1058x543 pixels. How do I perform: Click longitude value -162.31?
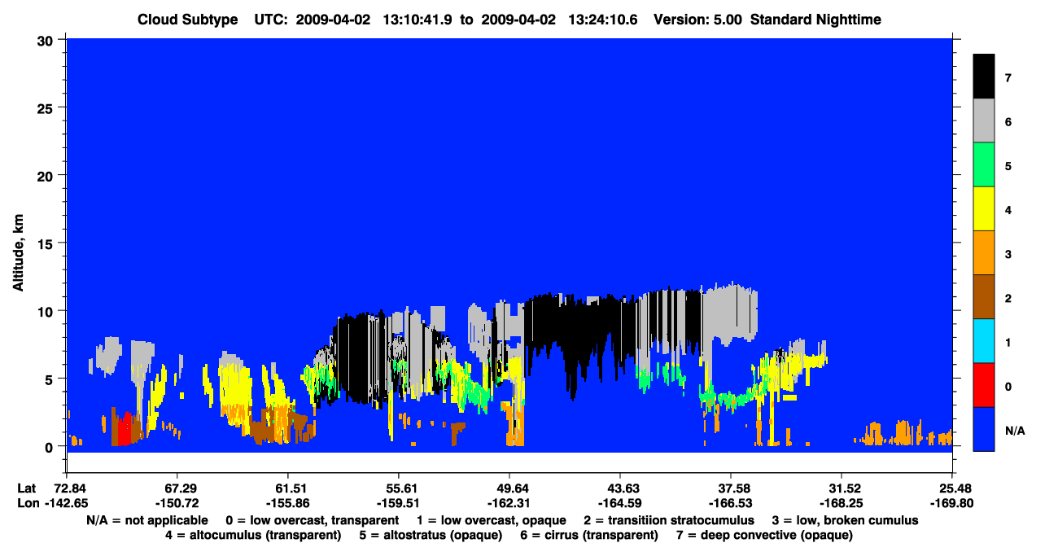[x=509, y=503]
